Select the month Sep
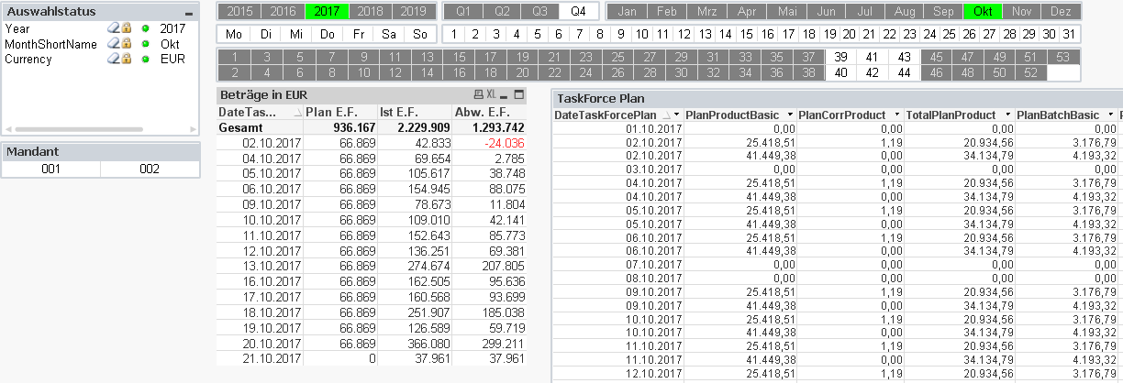This screenshot has width=1123, height=383. click(943, 11)
